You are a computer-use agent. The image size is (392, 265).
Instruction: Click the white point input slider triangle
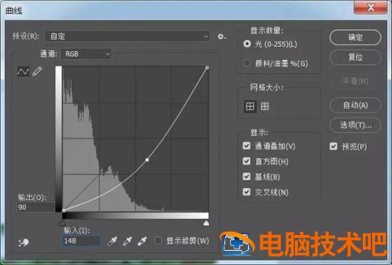pyautogui.click(x=206, y=223)
